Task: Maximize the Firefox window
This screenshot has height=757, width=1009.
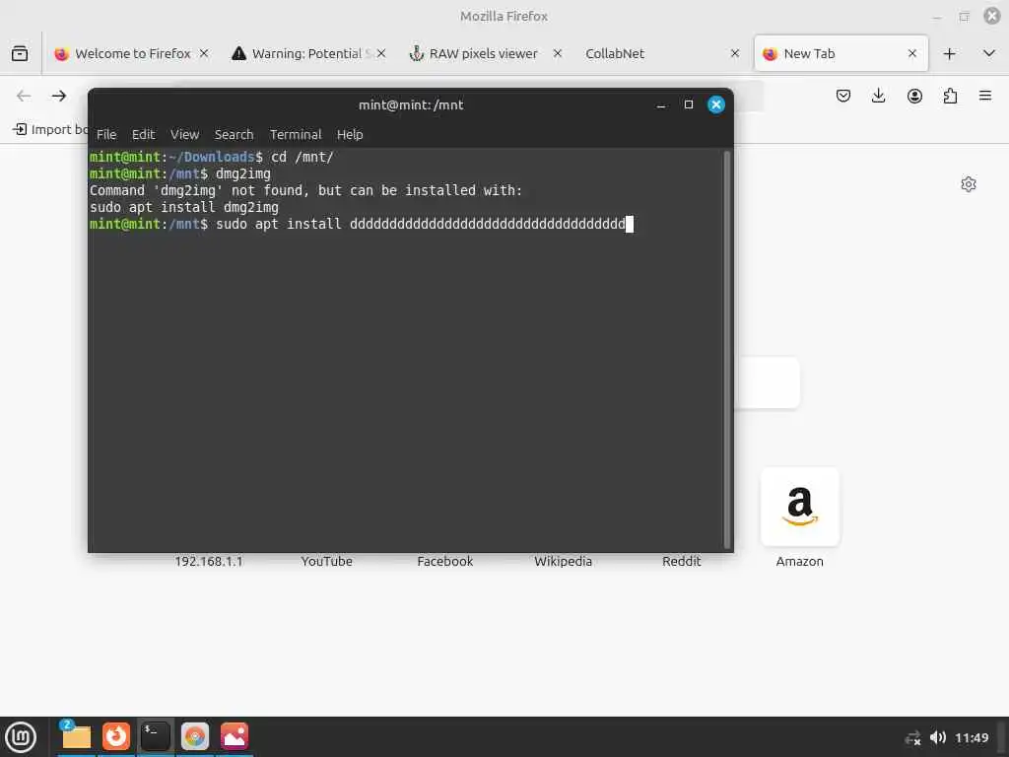Action: click(x=964, y=16)
